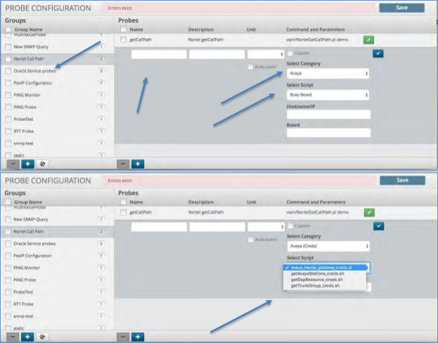
Task: Click the Hostname/IP input field
Action: pyautogui.click(x=328, y=114)
